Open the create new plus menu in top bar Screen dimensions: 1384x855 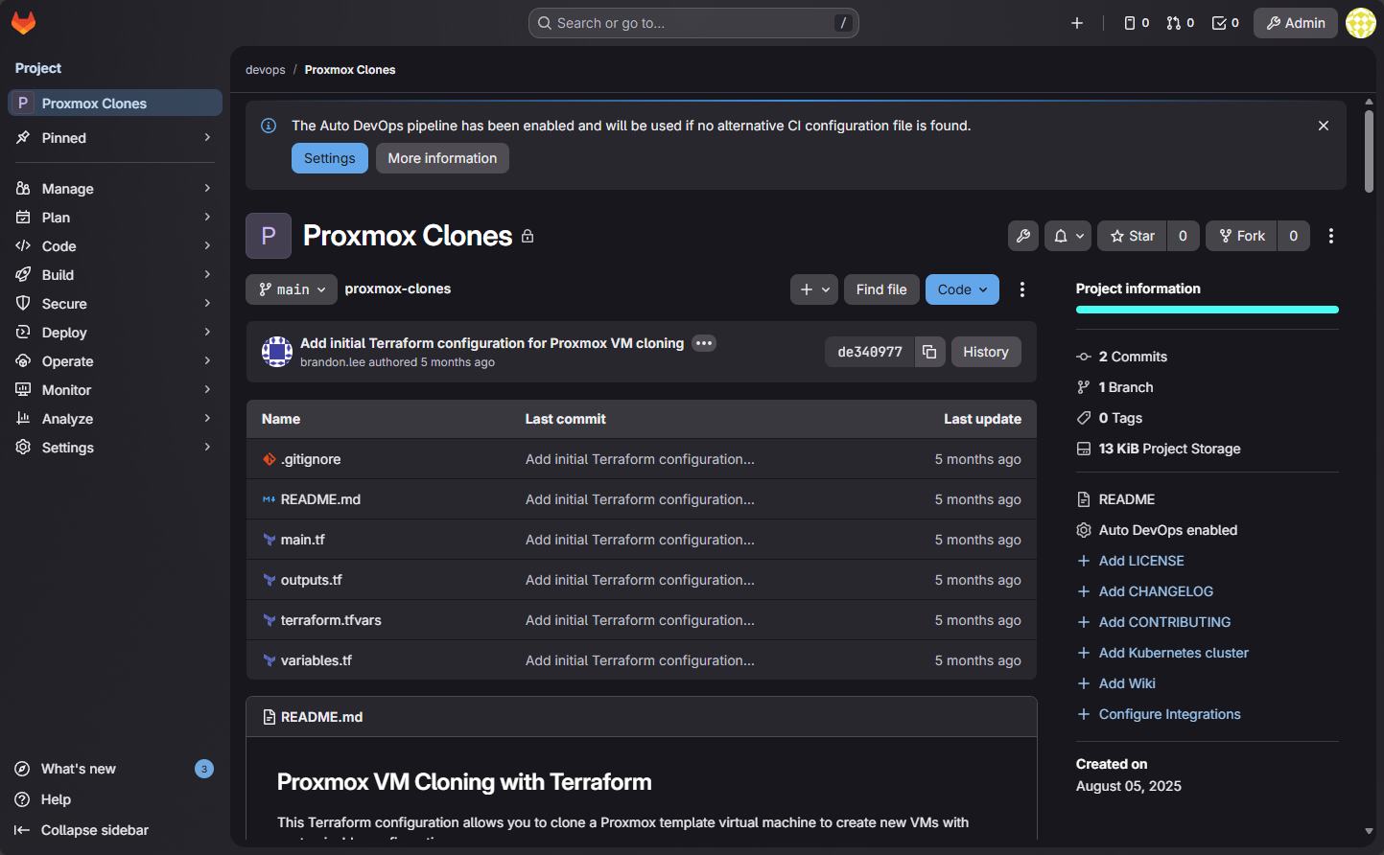point(1077,23)
